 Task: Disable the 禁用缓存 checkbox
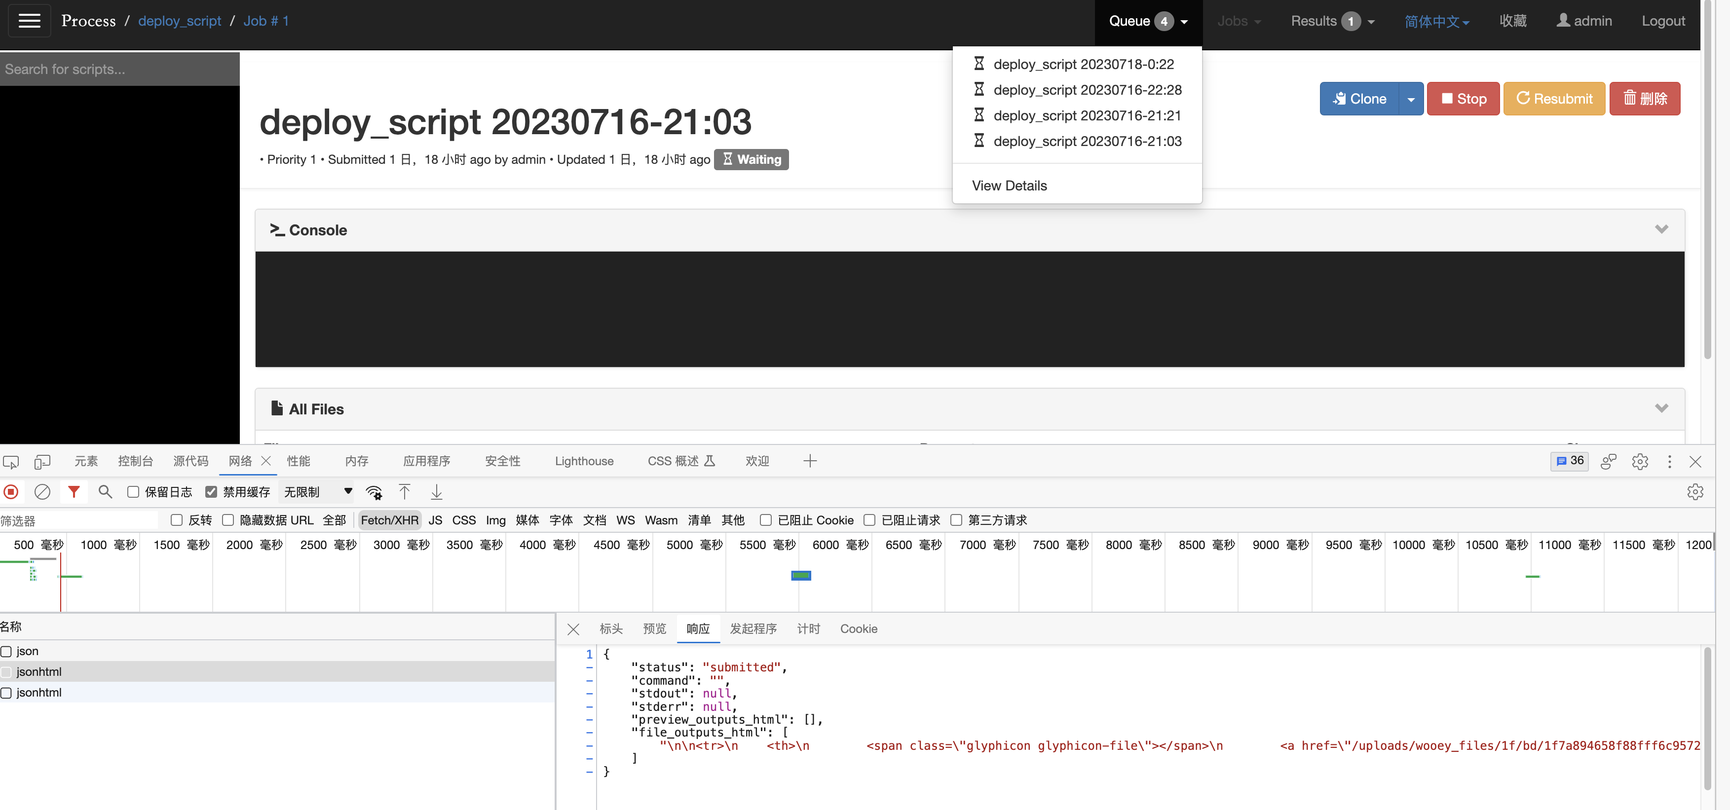pos(212,492)
